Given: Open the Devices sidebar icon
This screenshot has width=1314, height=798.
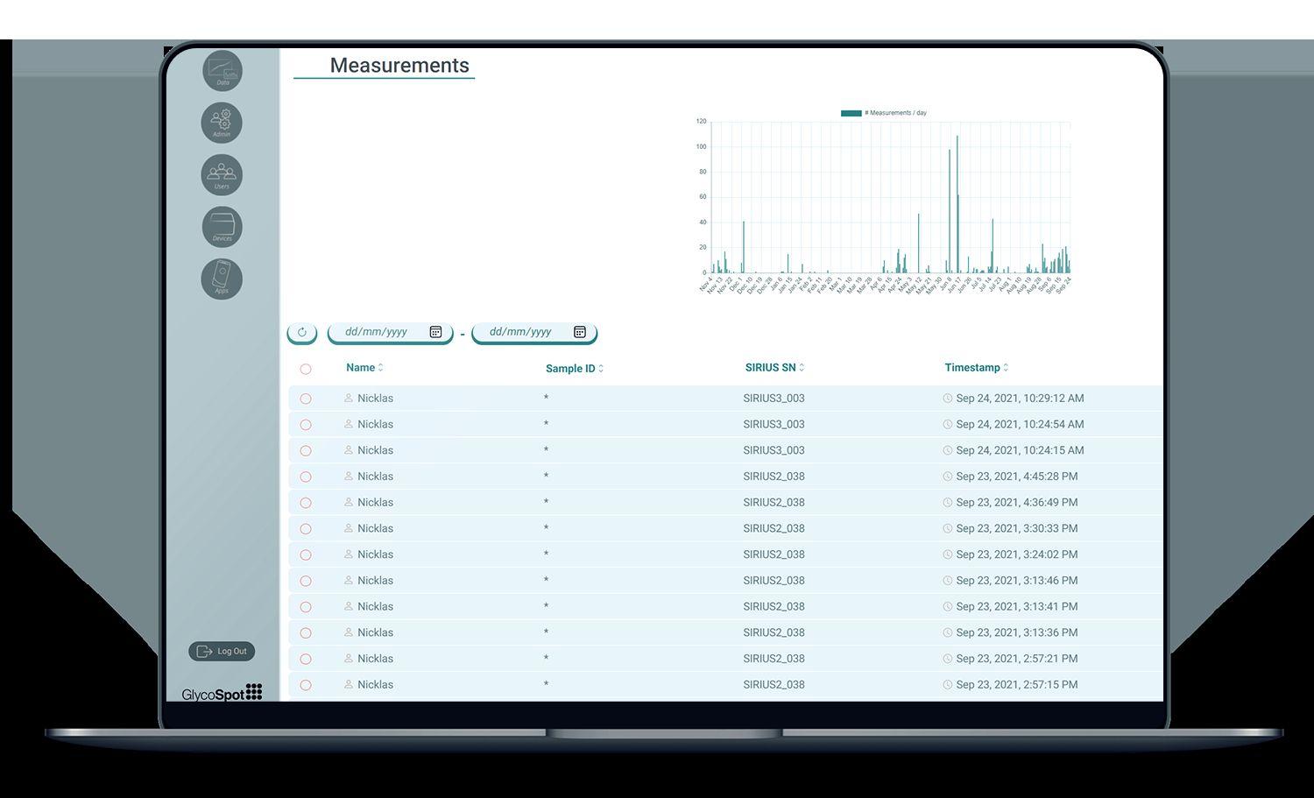Looking at the screenshot, I should click(x=223, y=227).
